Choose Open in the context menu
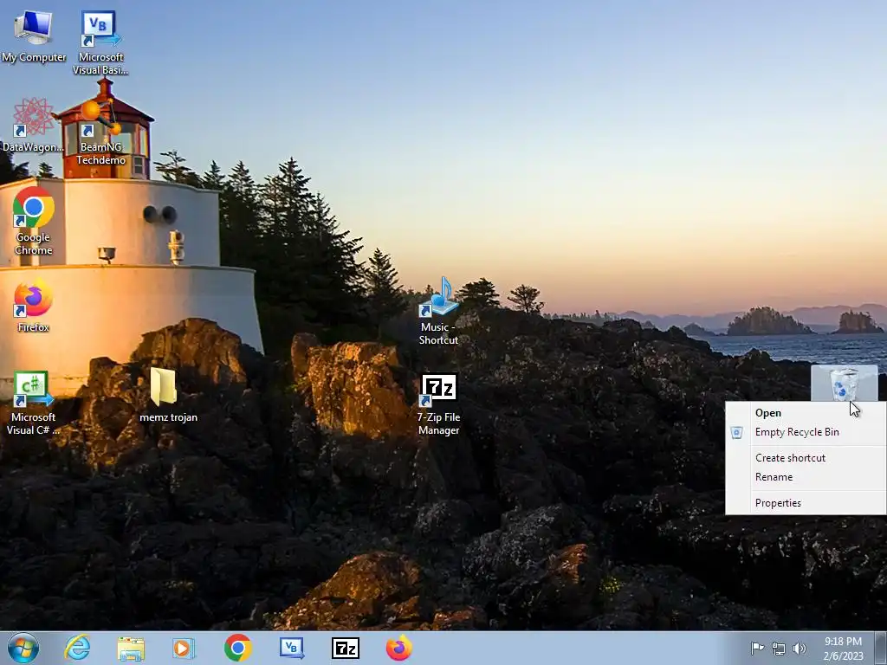The width and height of the screenshot is (887, 665). [806, 413]
